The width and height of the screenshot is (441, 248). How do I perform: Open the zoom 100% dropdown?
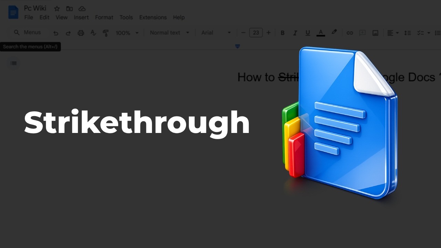127,33
